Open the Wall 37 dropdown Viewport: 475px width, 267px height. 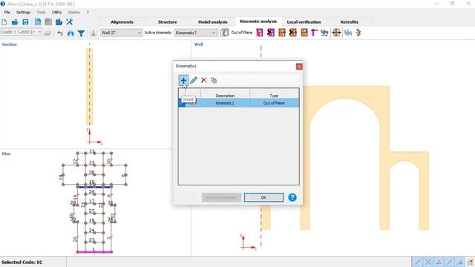(x=121, y=33)
